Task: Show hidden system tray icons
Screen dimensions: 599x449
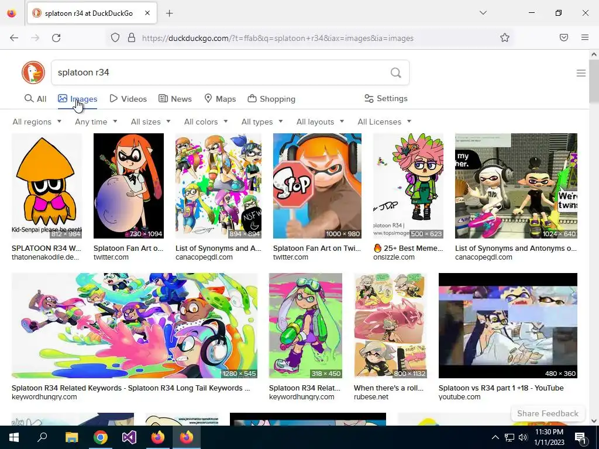Action: (495, 437)
